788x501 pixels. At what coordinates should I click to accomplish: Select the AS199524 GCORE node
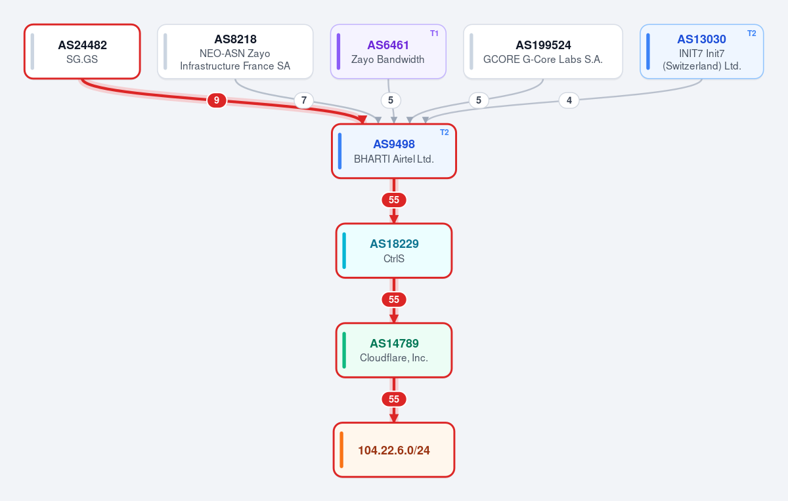pyautogui.click(x=543, y=51)
